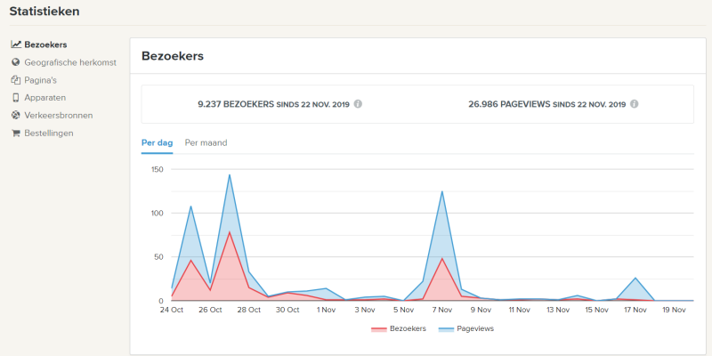Select the Per dag tab

tap(157, 142)
